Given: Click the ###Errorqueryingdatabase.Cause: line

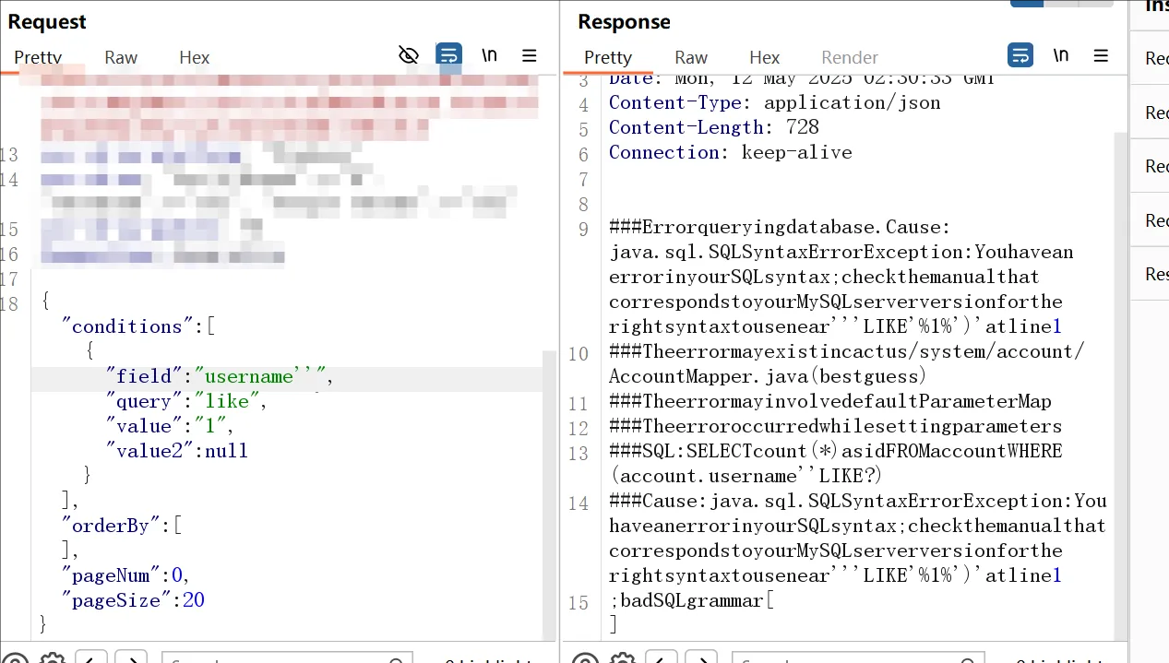Looking at the screenshot, I should click(x=780, y=227).
